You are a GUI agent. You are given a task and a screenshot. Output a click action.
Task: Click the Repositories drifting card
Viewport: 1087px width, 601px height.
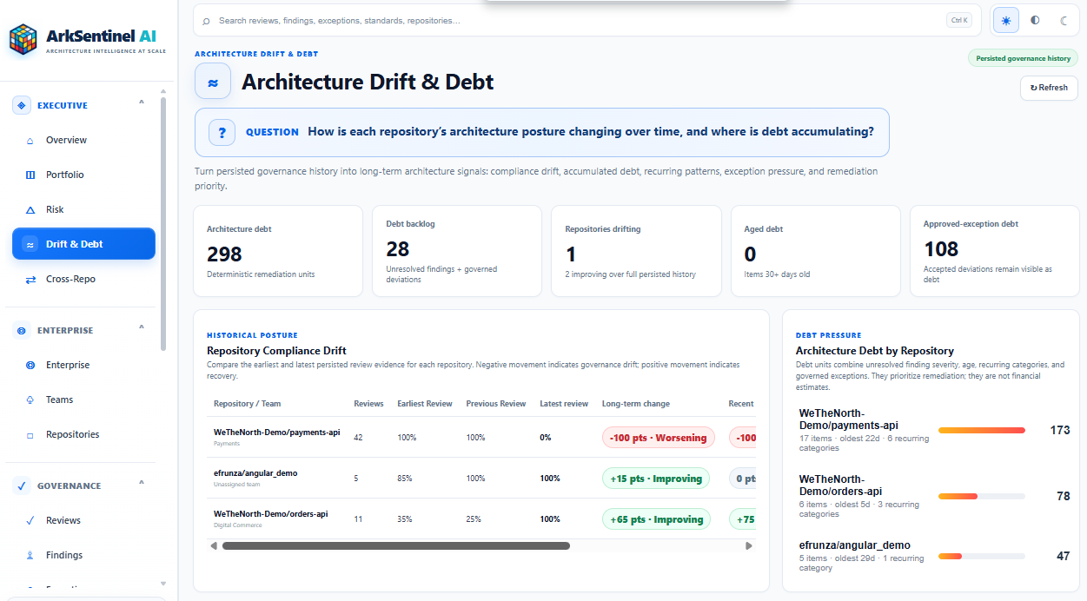point(636,251)
